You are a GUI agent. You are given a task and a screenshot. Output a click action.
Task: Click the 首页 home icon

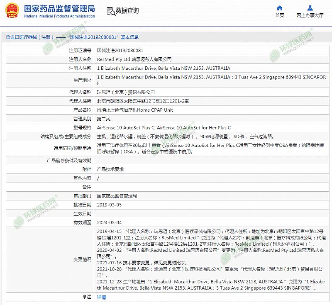click(280, 8)
